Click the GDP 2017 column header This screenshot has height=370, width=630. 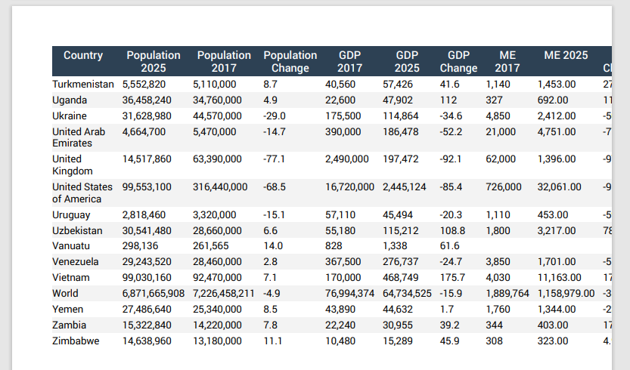(x=349, y=61)
